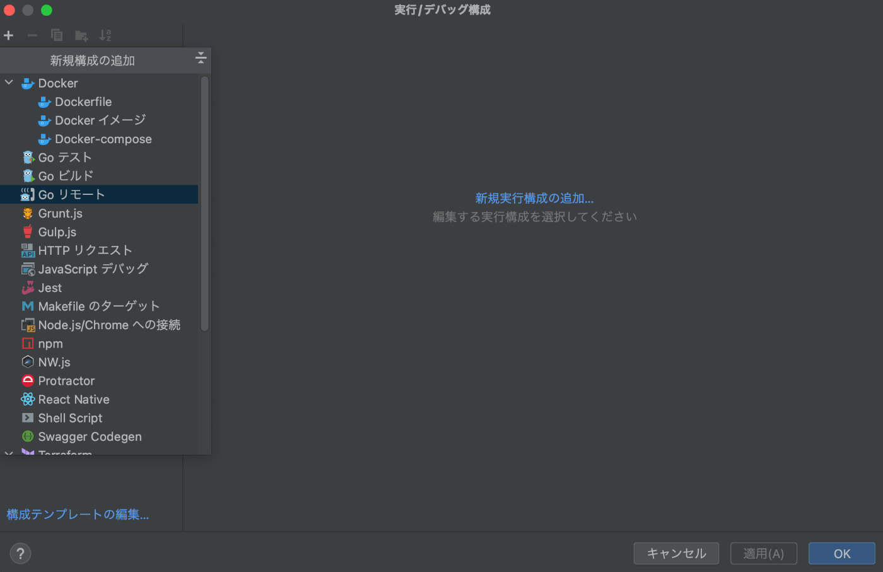The height and width of the screenshot is (572, 883).
Task: Click the Go テスト gopher icon
Action: [x=28, y=157]
